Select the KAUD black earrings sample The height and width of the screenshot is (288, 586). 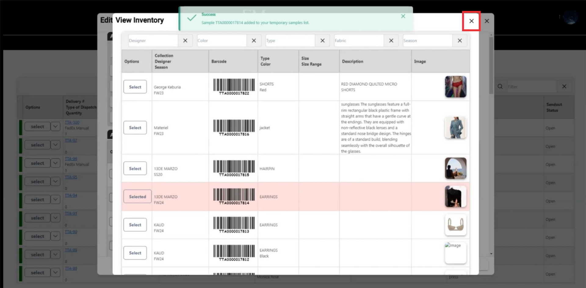[x=135, y=253]
